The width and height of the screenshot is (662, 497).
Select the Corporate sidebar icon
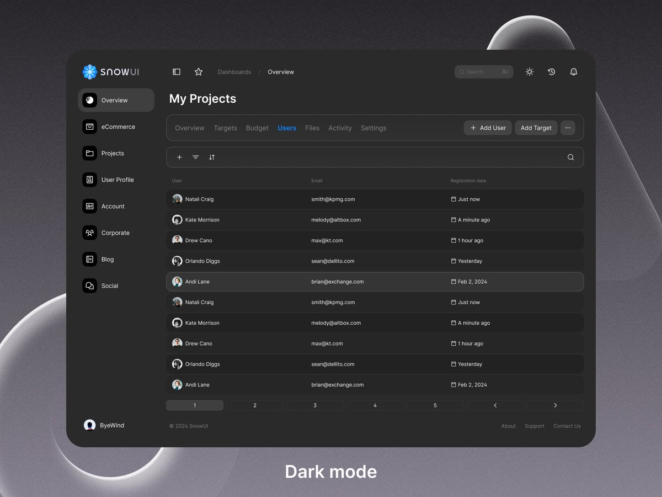click(89, 232)
